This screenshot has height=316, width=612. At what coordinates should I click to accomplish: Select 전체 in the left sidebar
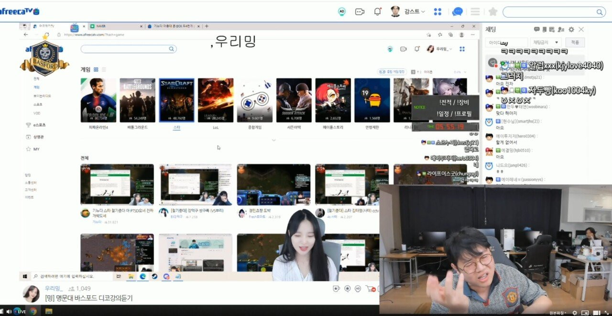[36, 79]
